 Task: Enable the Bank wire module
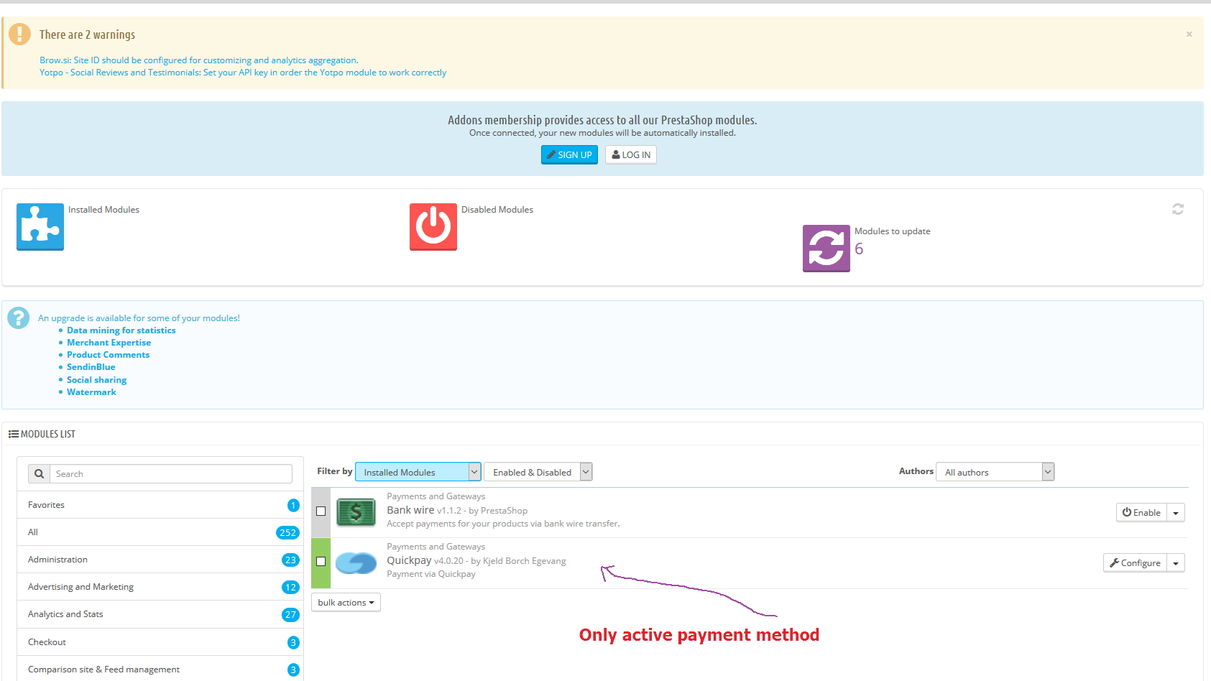(x=1142, y=513)
